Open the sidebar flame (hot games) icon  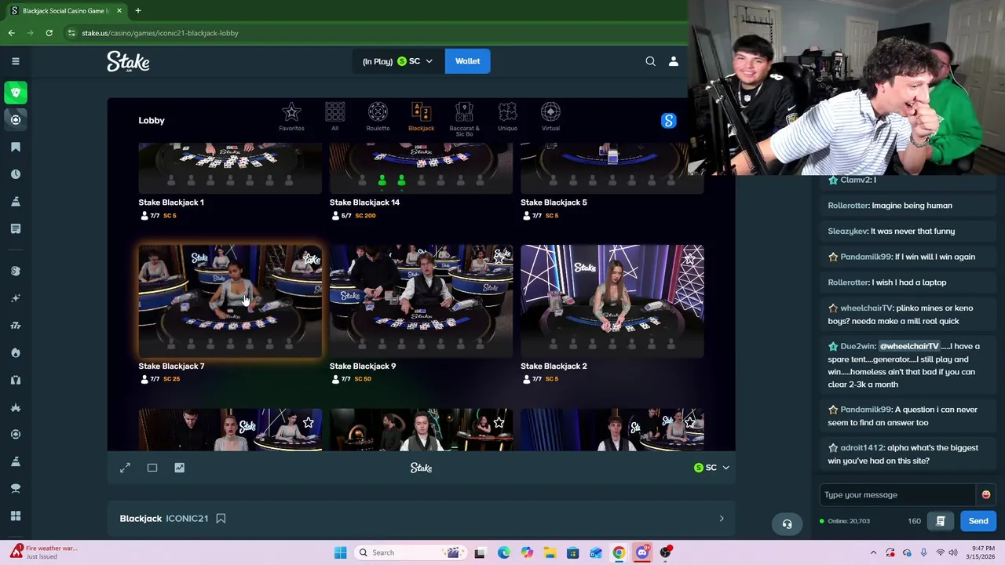tap(15, 352)
